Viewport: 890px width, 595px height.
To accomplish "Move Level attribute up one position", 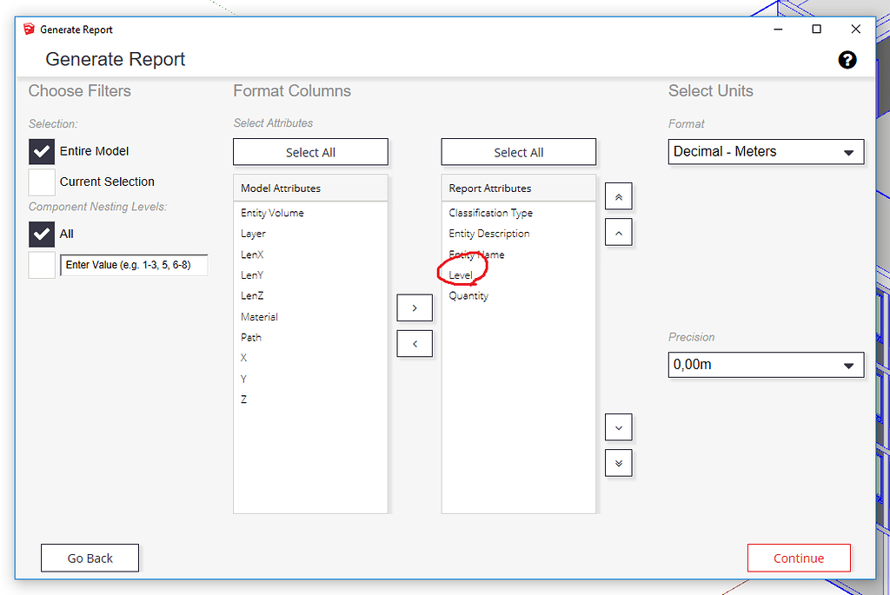I will coord(618,232).
